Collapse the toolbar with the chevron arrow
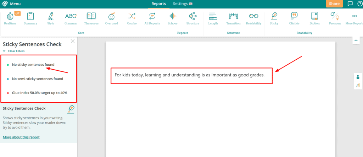 pos(356,41)
